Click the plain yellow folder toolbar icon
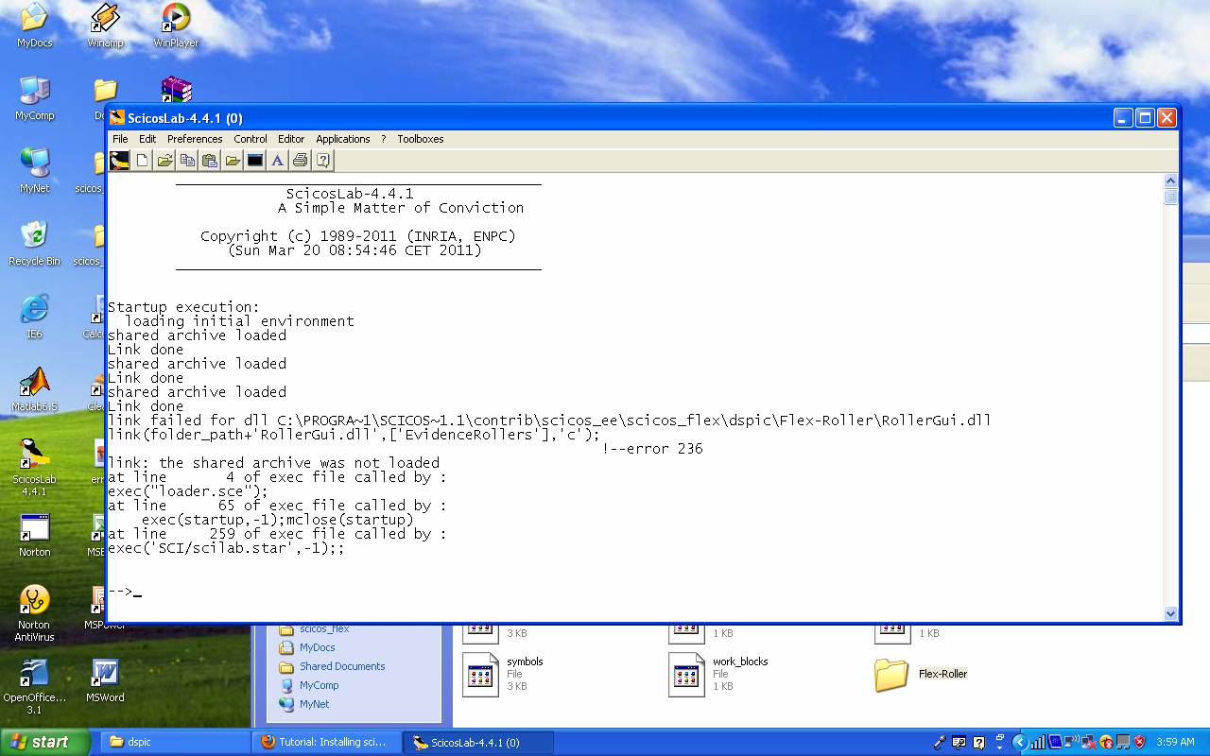 click(x=233, y=161)
